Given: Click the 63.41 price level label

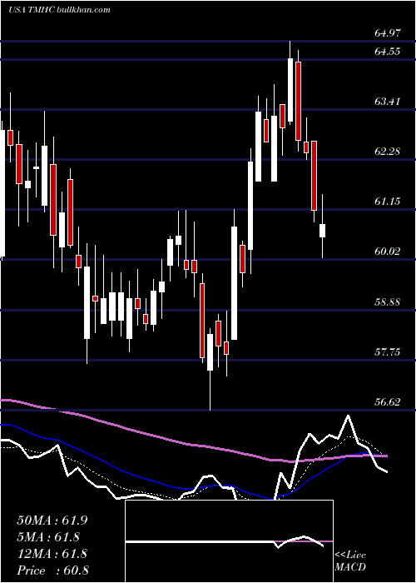Looking at the screenshot, I should click(388, 101).
